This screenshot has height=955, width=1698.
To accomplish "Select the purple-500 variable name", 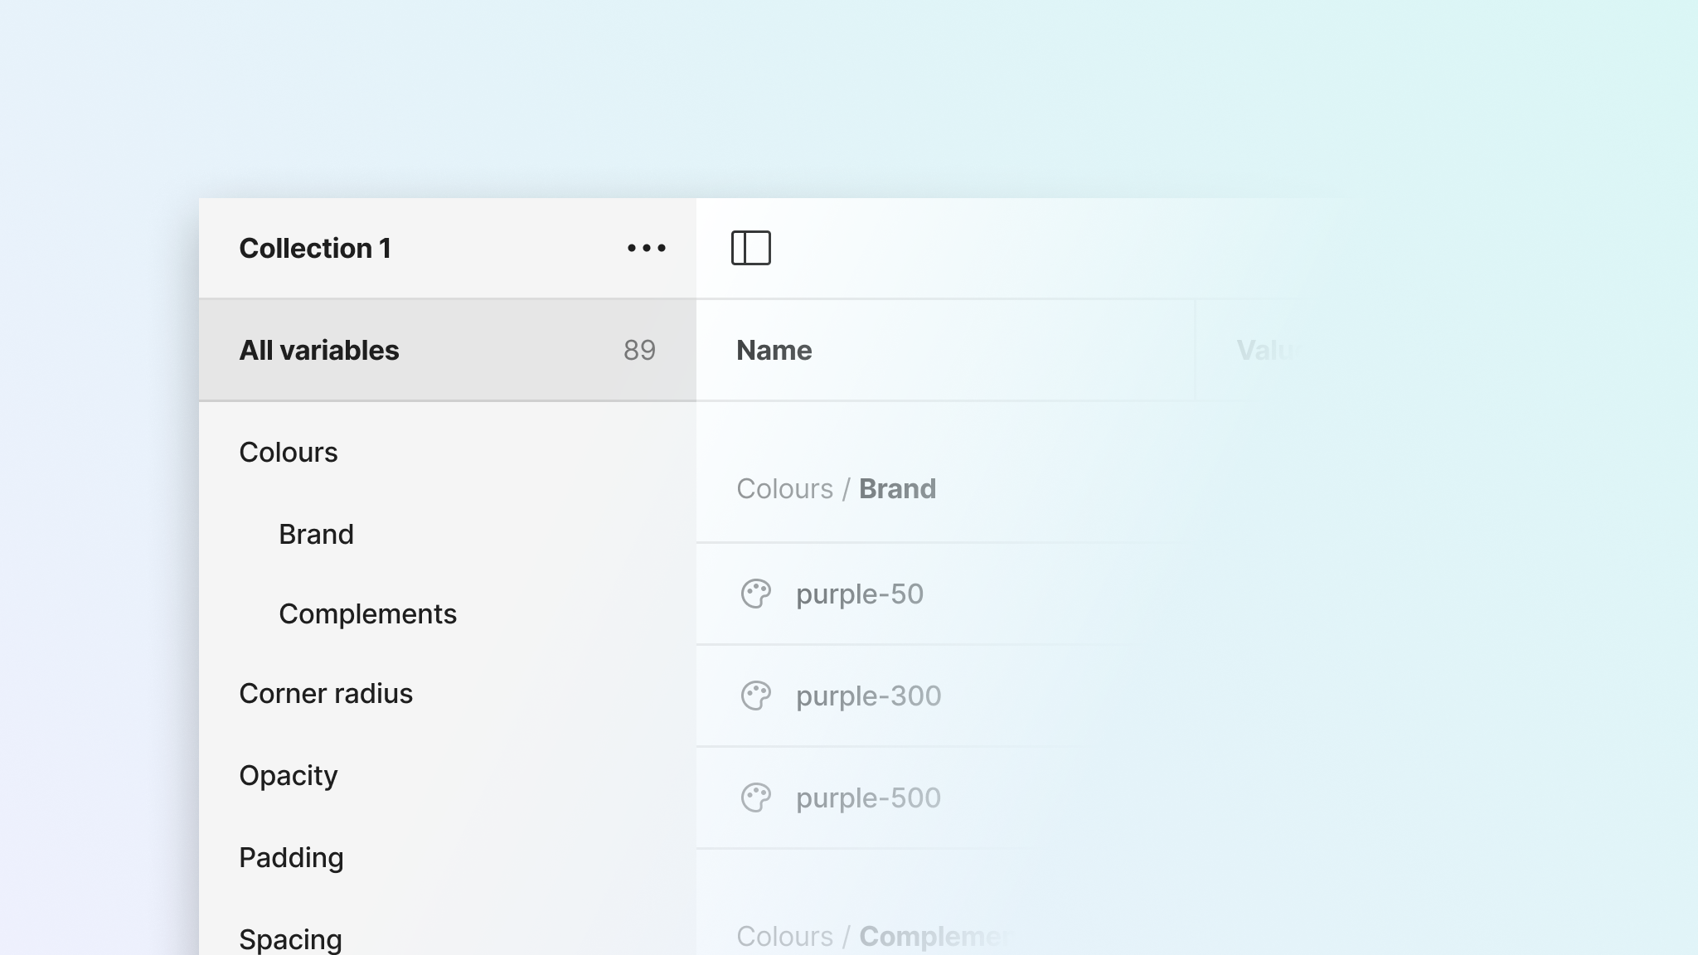I will (869, 798).
